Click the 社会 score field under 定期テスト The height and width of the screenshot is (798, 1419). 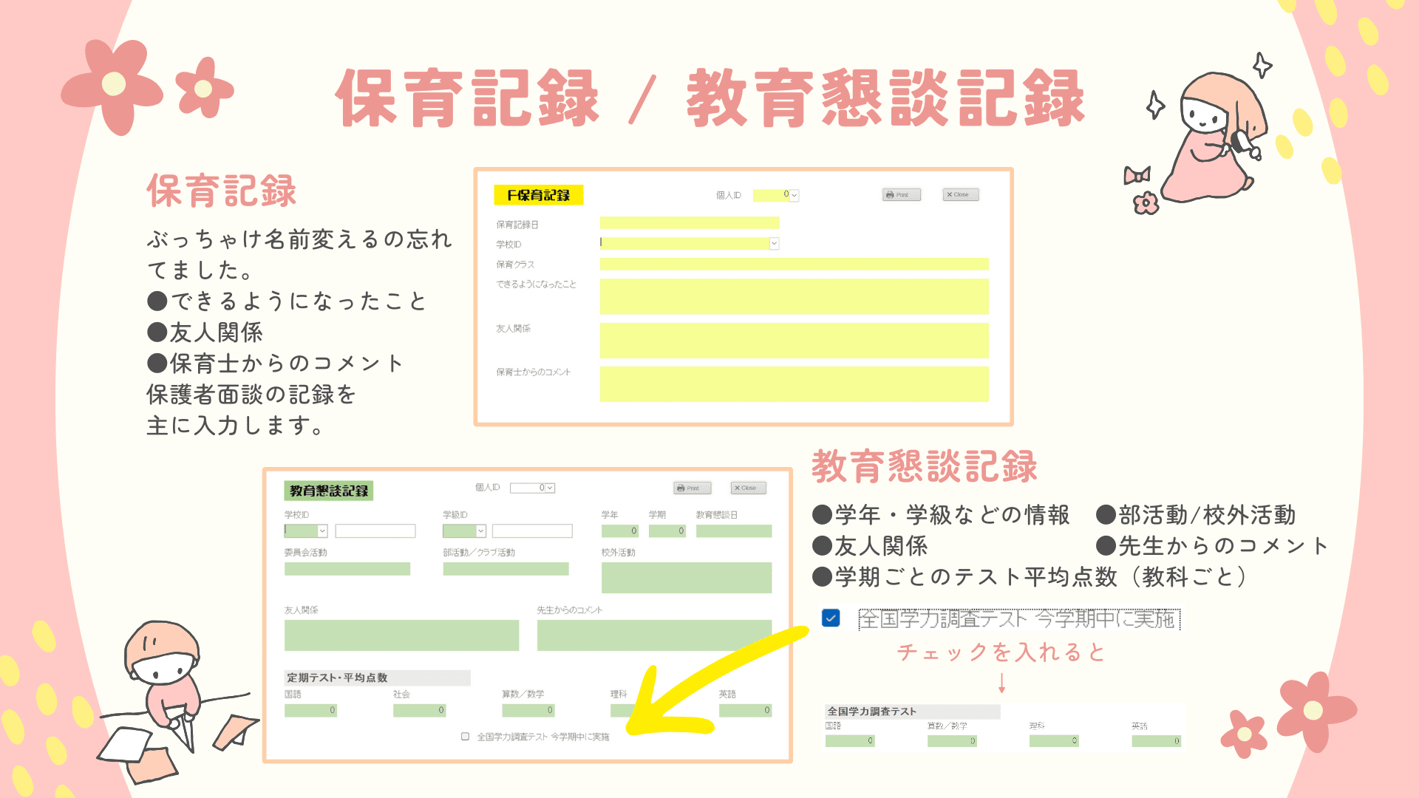pyautogui.click(x=420, y=711)
